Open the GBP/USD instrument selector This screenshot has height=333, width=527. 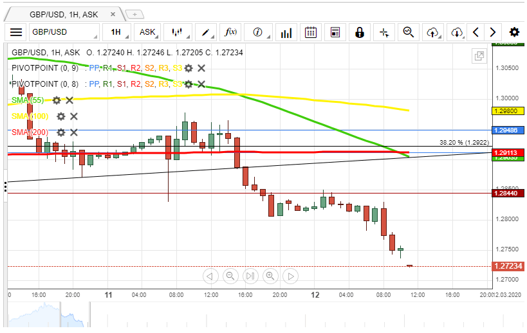pos(64,32)
